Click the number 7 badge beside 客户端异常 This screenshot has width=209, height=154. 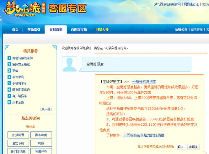click(9, 96)
